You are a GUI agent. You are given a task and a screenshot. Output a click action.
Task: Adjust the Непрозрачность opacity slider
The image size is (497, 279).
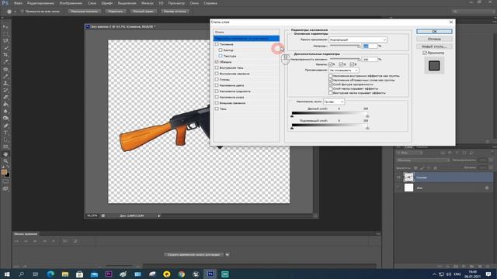(345, 46)
